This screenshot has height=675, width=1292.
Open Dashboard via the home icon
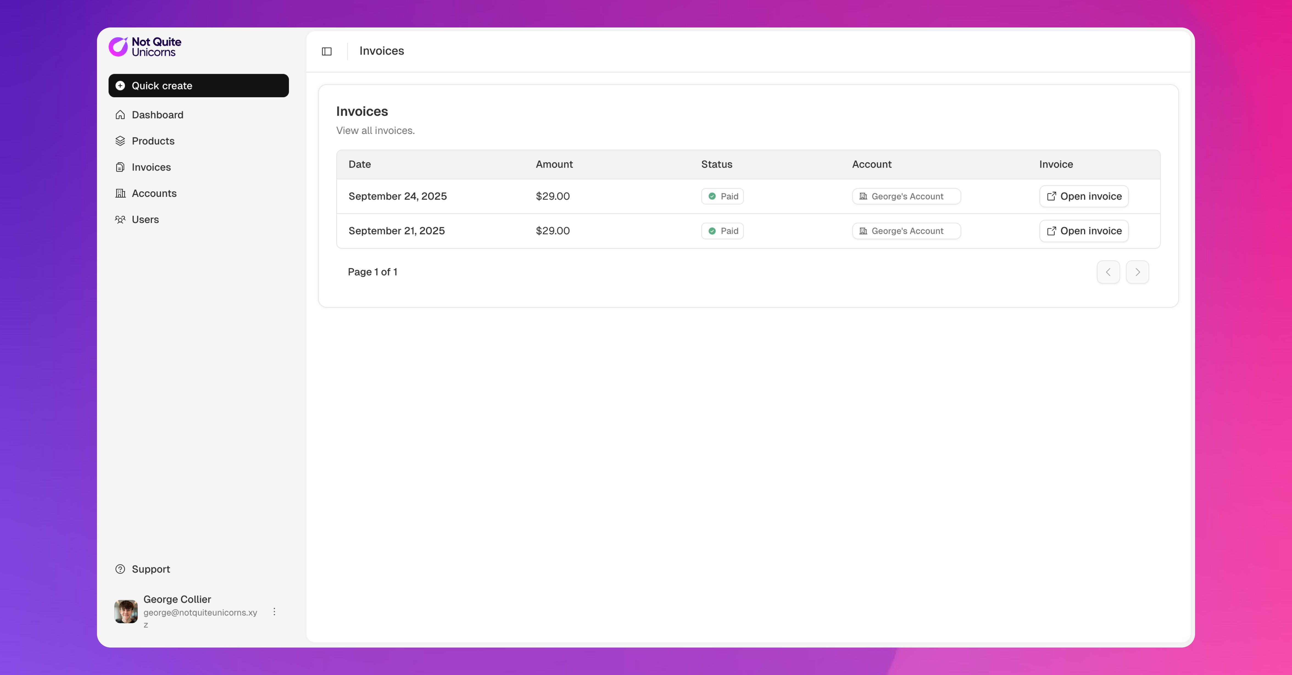(x=120, y=115)
